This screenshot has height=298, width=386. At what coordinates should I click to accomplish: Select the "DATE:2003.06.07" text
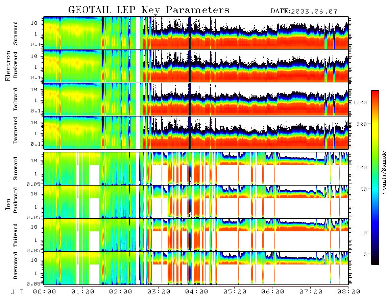point(304,11)
